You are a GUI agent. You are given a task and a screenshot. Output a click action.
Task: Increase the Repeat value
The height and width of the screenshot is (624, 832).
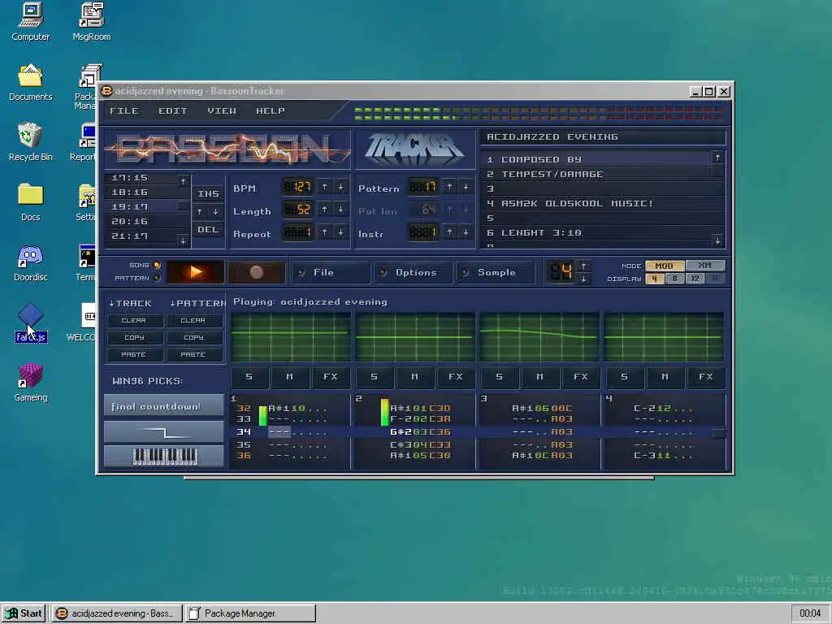tap(325, 232)
